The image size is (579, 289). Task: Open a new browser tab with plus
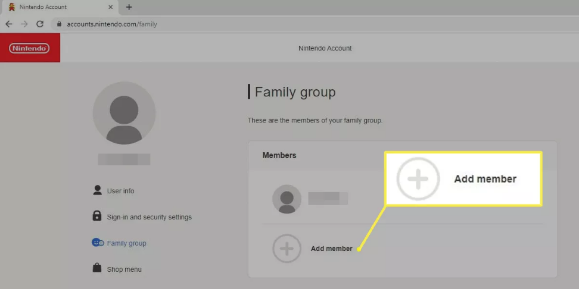[x=129, y=7]
